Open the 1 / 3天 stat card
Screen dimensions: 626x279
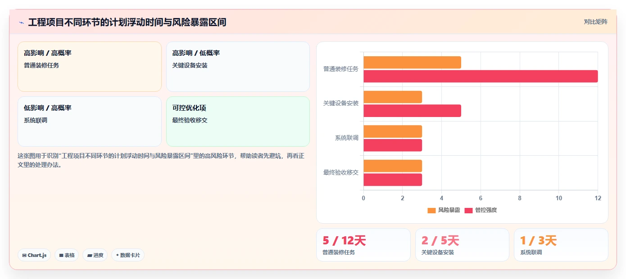(x=561, y=245)
